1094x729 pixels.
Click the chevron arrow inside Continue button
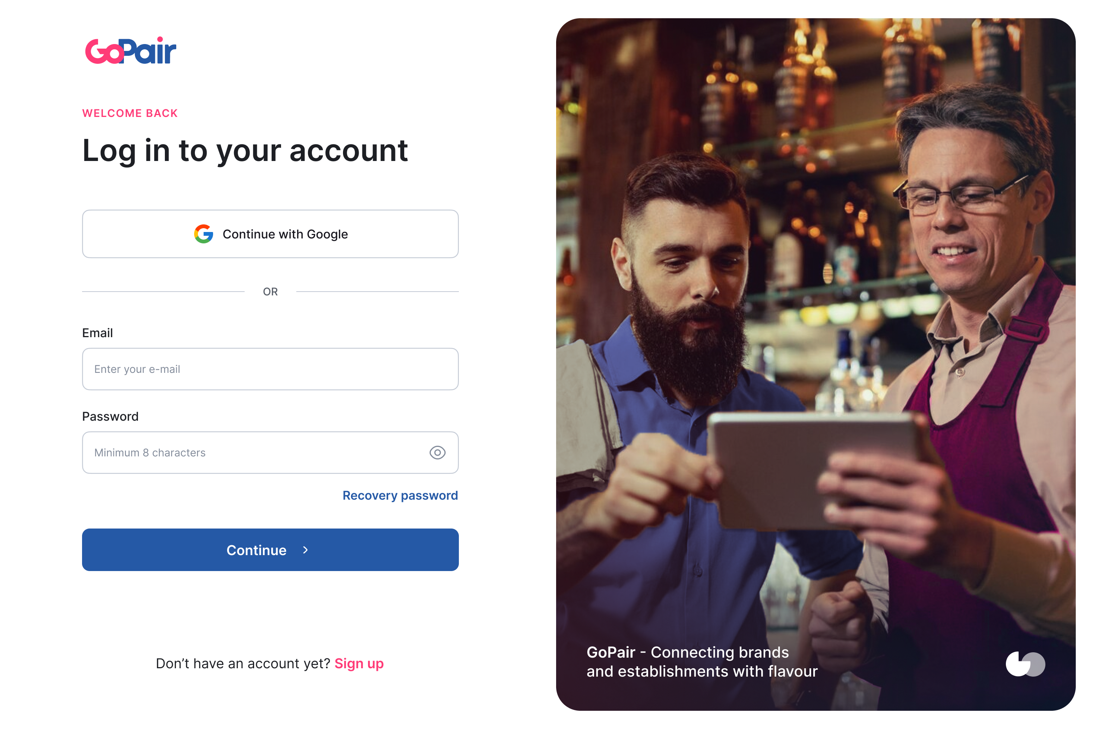(305, 550)
